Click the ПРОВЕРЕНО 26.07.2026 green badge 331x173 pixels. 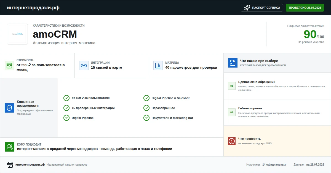305,8
